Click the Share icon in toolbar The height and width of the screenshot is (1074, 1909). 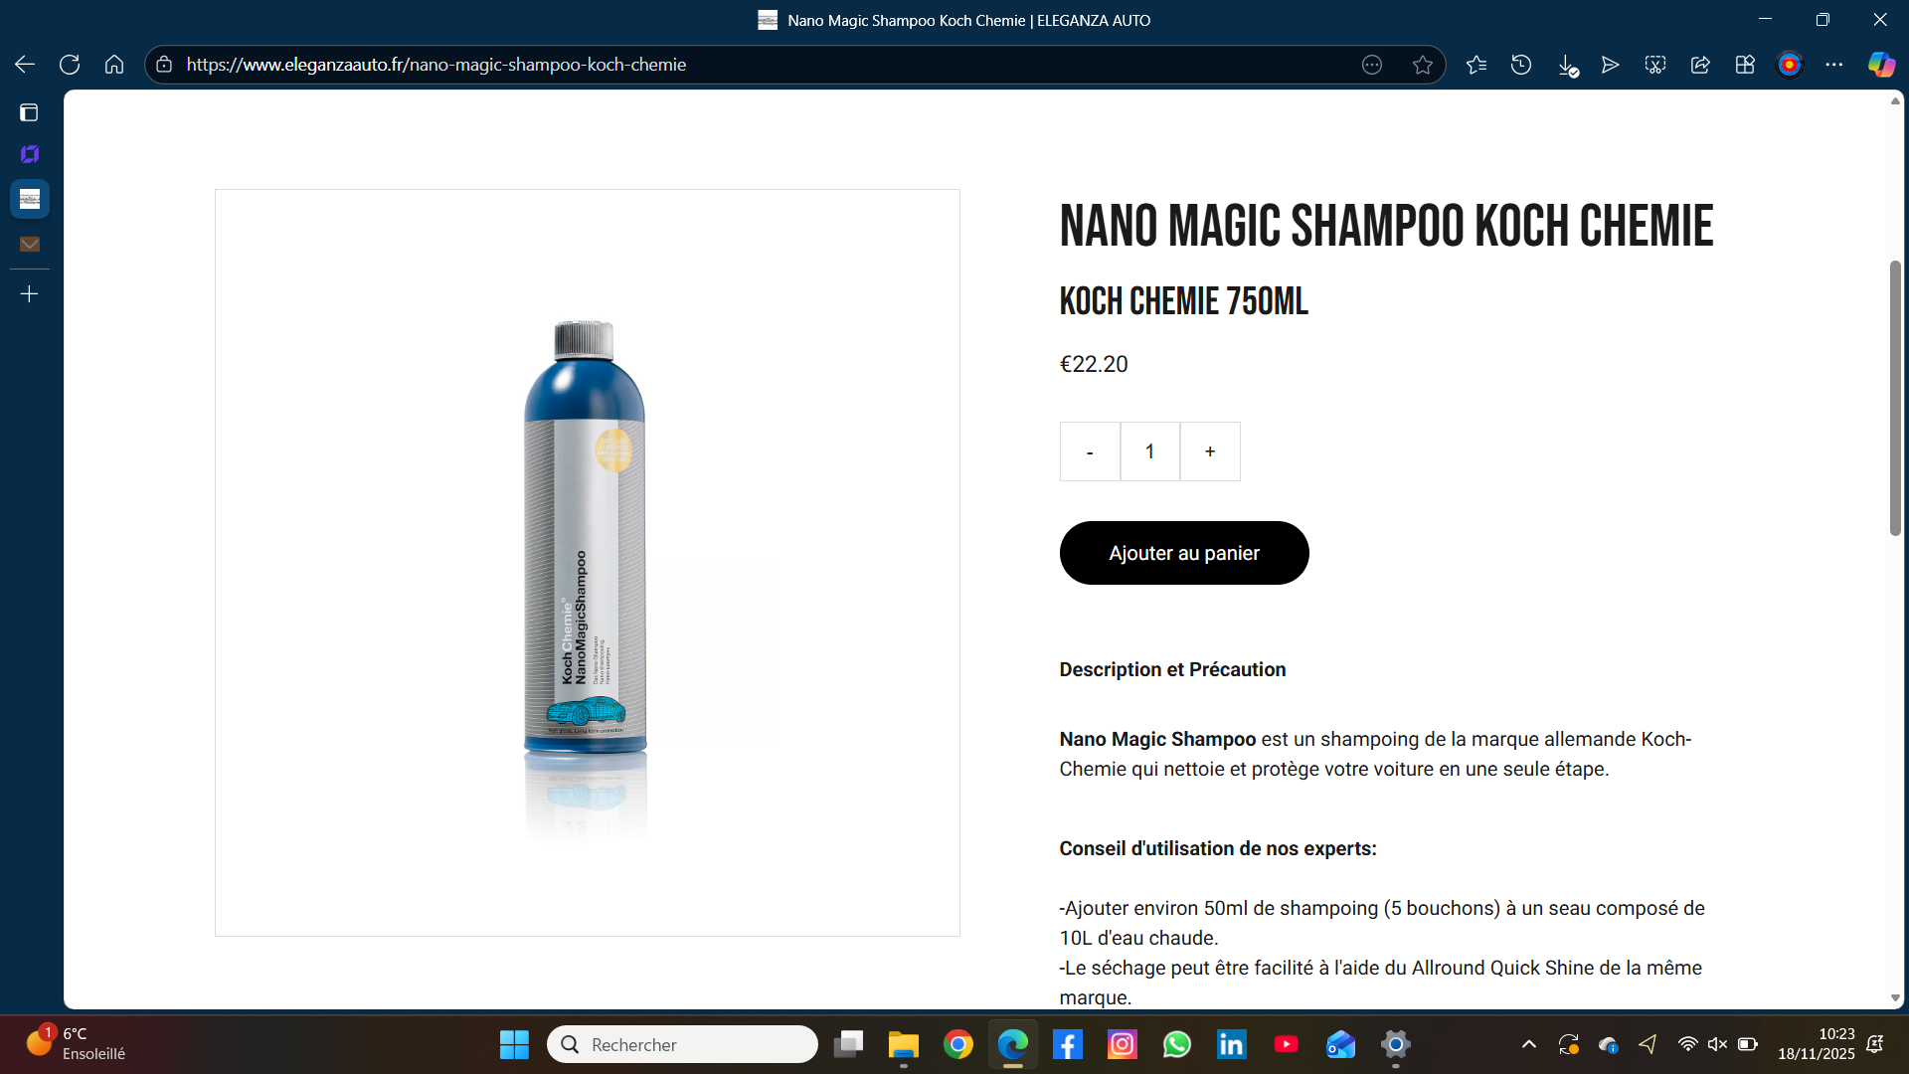[x=1700, y=65]
